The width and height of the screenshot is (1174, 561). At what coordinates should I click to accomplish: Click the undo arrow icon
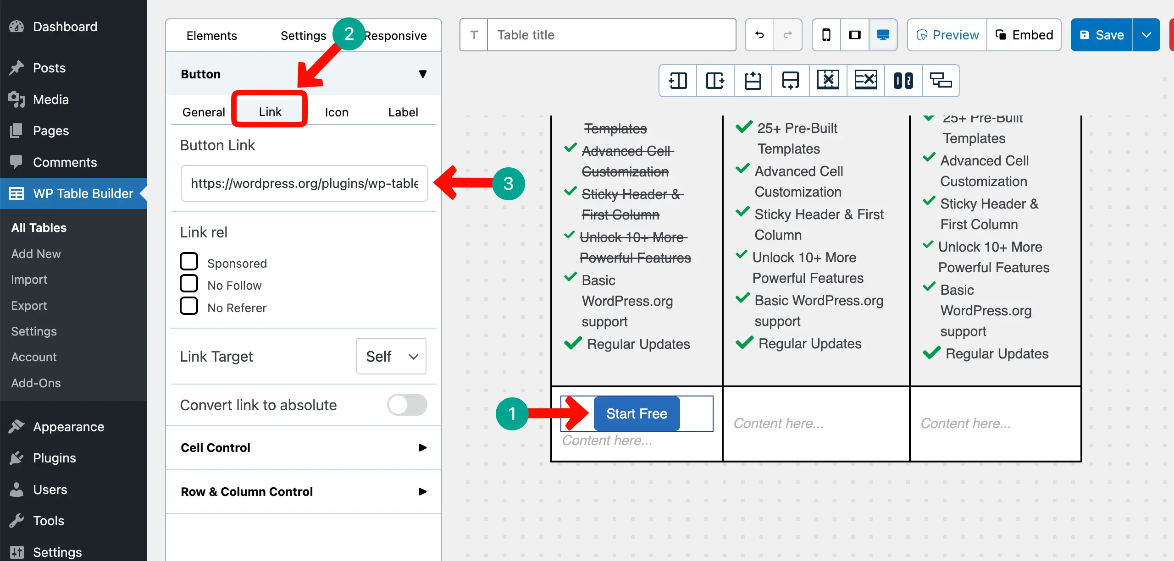point(759,35)
